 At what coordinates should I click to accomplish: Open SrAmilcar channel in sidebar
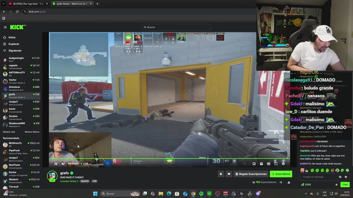coord(21,88)
